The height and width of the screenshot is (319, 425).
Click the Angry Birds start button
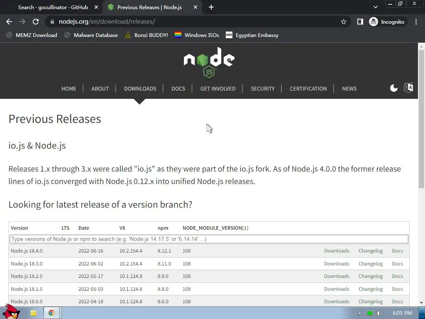[12, 312]
